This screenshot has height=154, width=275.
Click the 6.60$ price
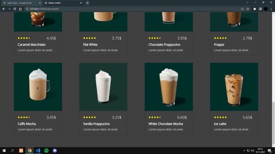tap(182, 117)
